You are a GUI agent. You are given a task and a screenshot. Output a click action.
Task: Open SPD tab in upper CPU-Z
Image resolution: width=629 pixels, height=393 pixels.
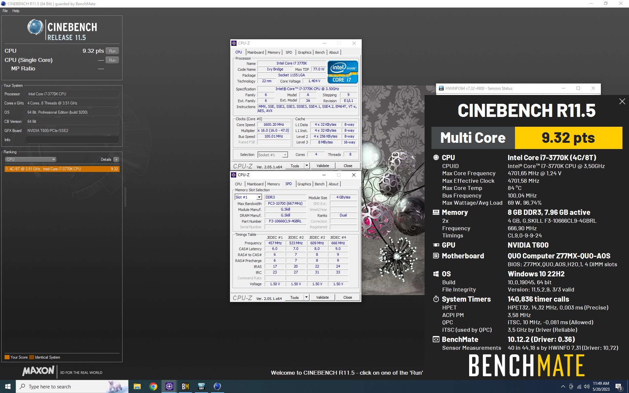pos(289,52)
